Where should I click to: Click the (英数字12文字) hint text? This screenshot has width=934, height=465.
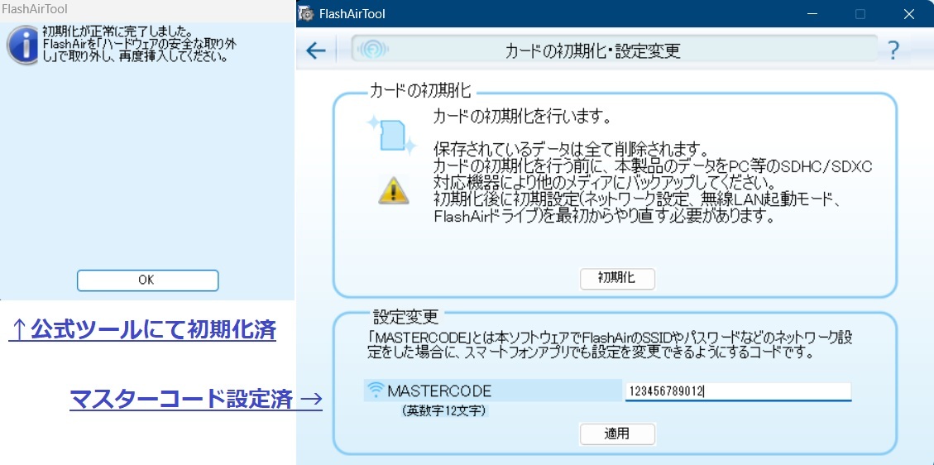click(444, 410)
